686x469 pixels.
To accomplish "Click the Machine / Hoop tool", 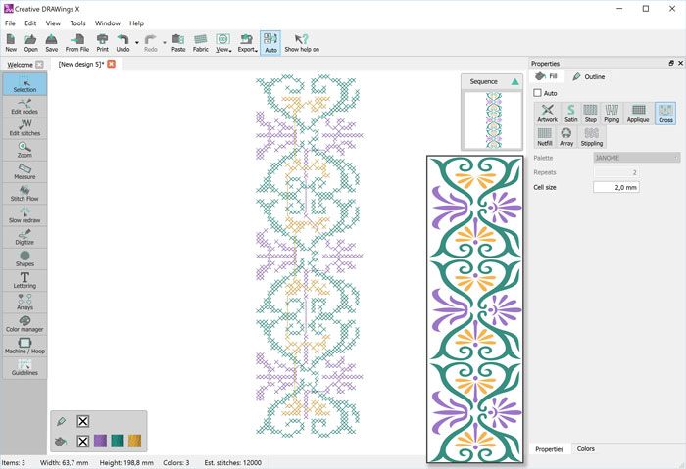I will (24, 345).
